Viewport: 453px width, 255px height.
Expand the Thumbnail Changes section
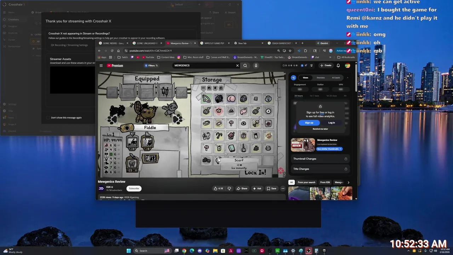click(320, 159)
